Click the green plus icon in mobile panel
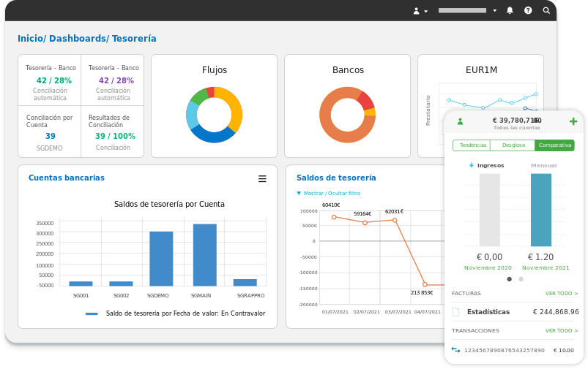 [573, 121]
